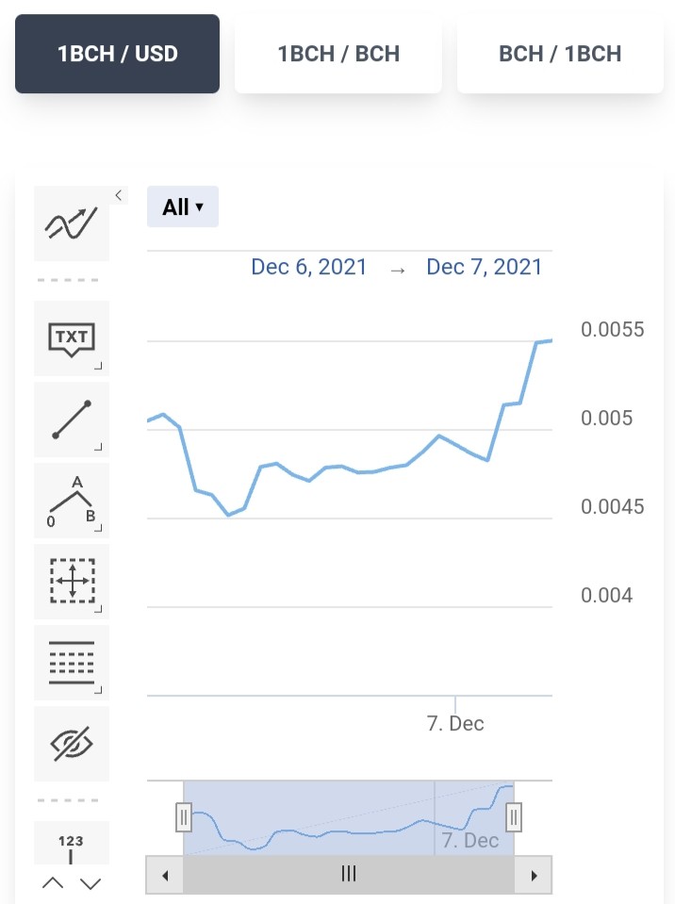Select the indicators trend-line chart icon

(x=72, y=223)
